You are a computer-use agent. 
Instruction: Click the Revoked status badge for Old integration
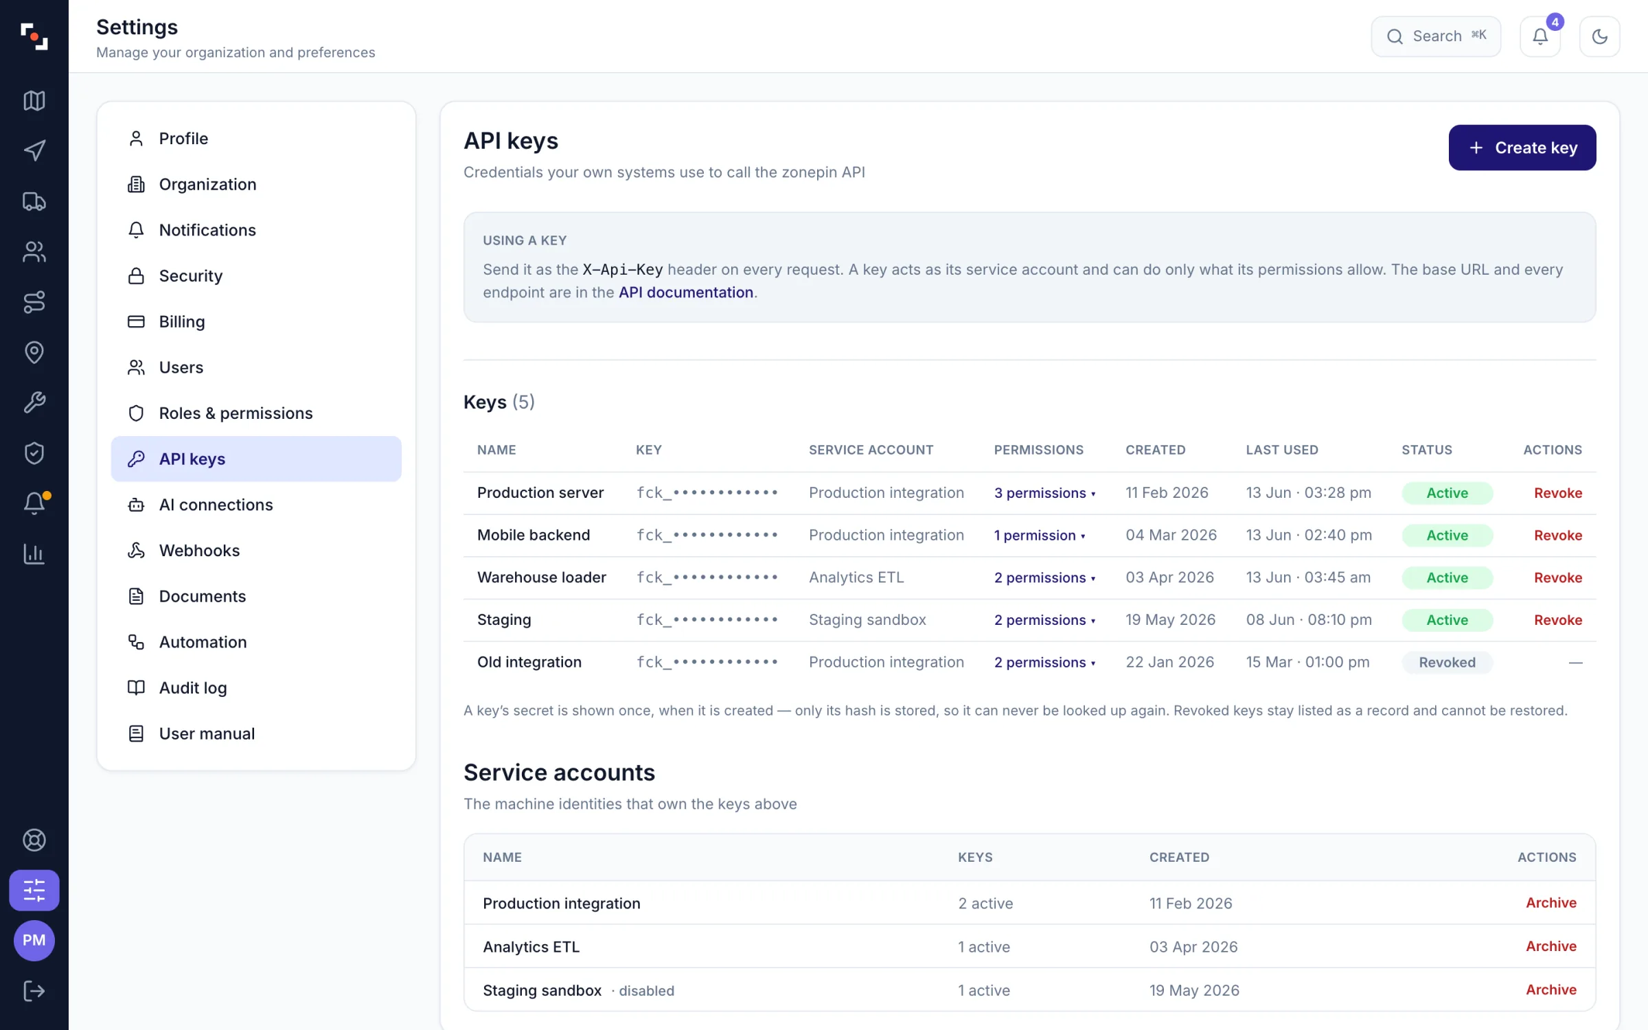pos(1447,663)
